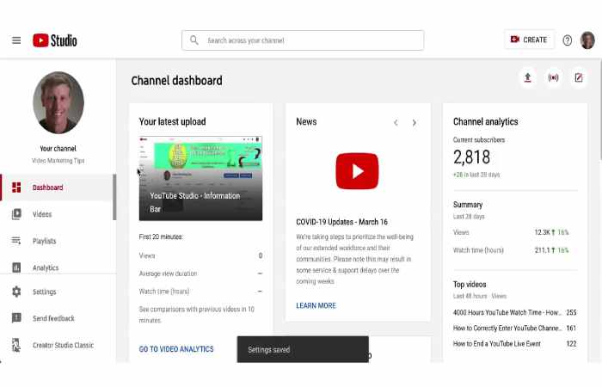
Task: Click the Creator Studio Classic icon
Action: [x=16, y=345]
